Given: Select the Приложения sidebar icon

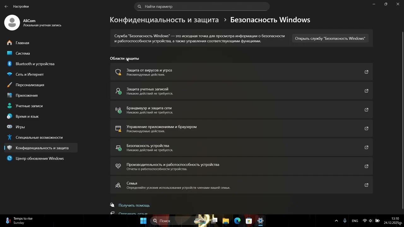Looking at the screenshot, I should tap(9, 95).
